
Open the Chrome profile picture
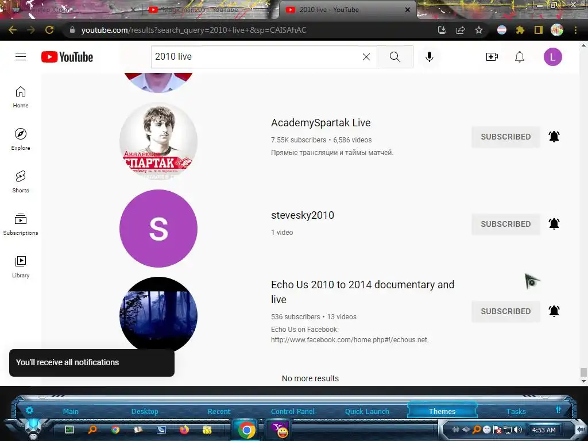[x=557, y=30]
